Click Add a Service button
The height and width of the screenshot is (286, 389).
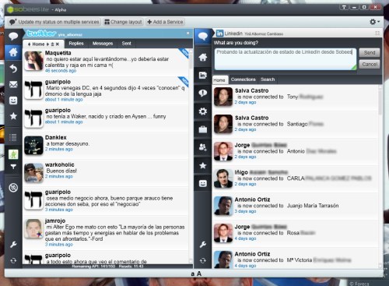[x=165, y=22]
